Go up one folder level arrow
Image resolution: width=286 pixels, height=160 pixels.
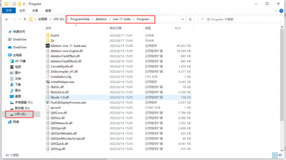tap(25, 19)
